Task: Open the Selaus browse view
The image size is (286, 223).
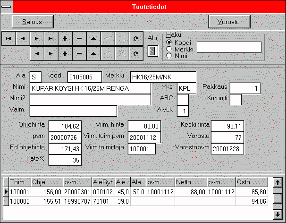Action: click(33, 22)
